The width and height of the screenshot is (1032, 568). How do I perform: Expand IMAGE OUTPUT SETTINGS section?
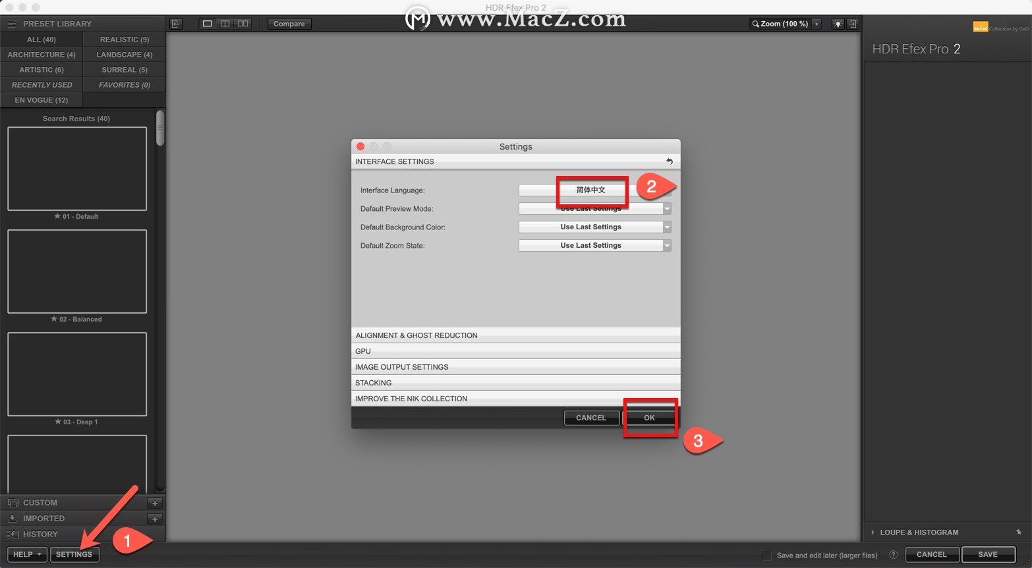pos(515,367)
